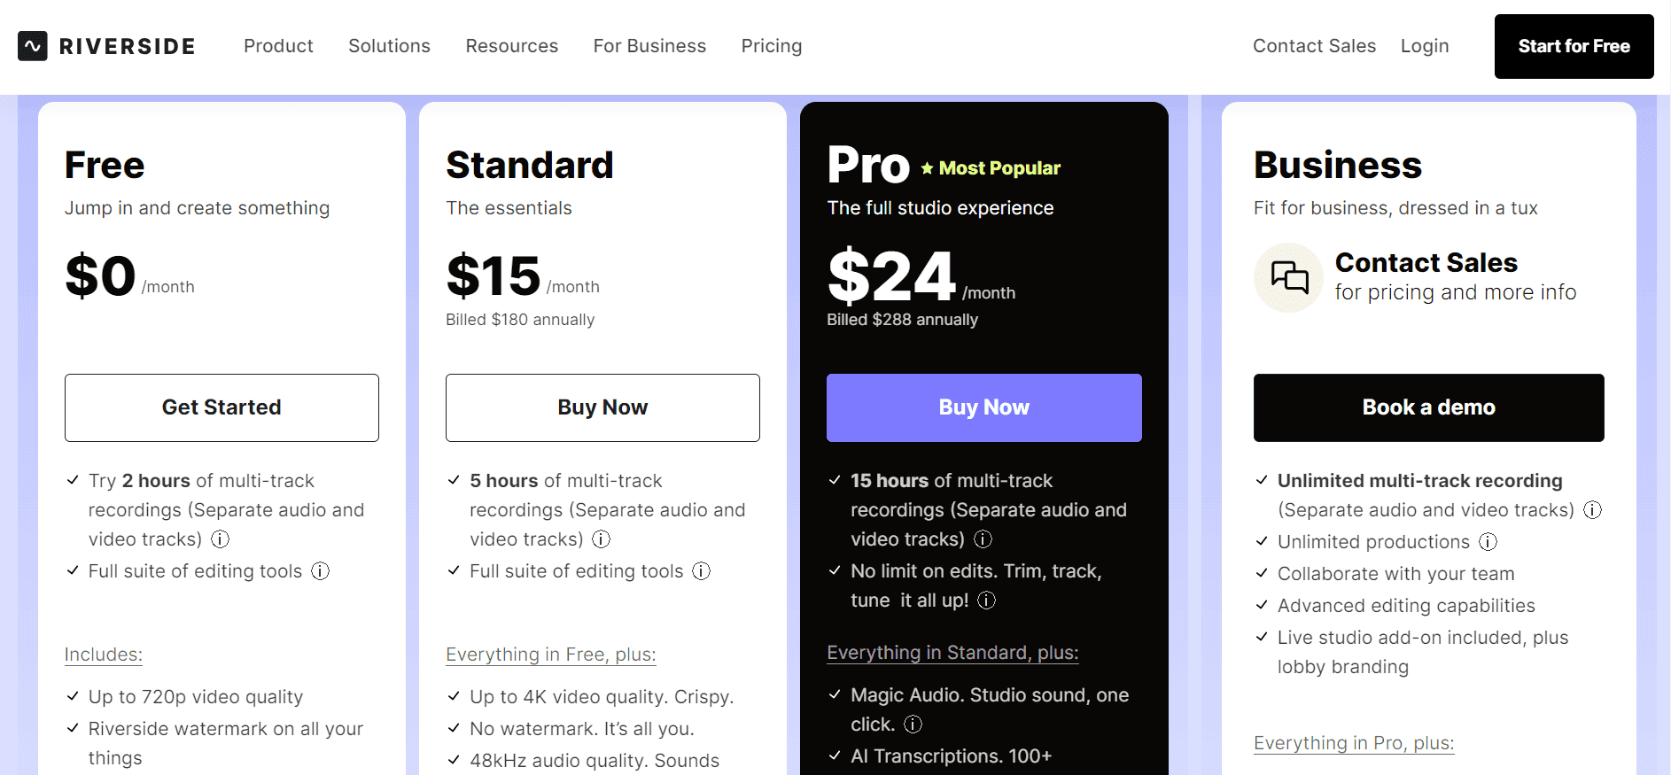Image resolution: width=1671 pixels, height=775 pixels.
Task: Click the chat bubbles Contact Sales icon
Action: 1289,277
